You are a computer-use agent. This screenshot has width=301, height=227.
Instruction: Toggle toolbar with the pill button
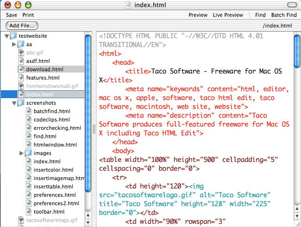(292, 5)
